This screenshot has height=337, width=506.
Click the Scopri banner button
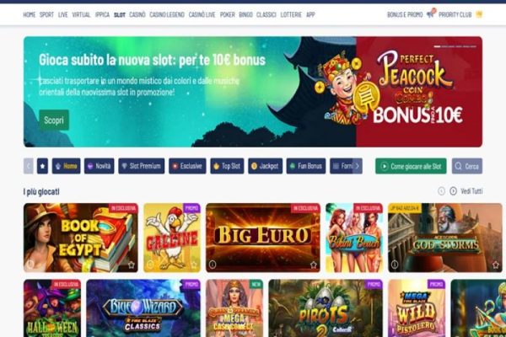[54, 120]
